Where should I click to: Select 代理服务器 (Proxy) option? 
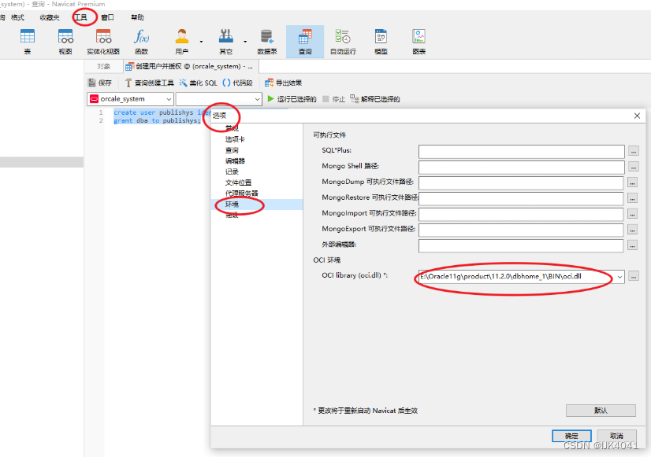(242, 193)
